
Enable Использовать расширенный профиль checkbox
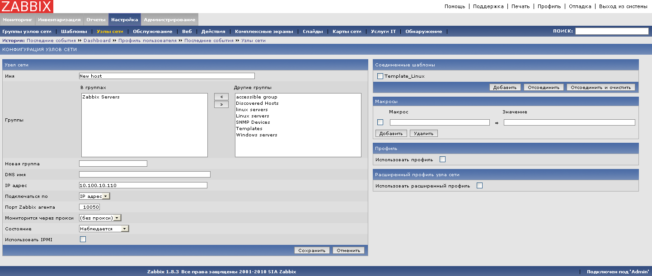pyautogui.click(x=479, y=186)
